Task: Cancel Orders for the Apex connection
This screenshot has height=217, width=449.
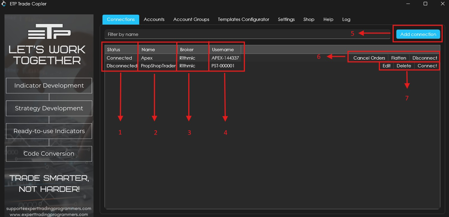Action: 369,58
